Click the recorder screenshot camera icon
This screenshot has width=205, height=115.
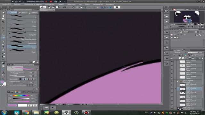tap(56, 2)
